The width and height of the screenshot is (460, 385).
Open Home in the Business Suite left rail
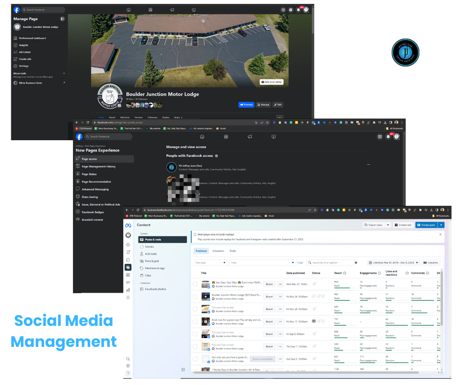(x=128, y=245)
